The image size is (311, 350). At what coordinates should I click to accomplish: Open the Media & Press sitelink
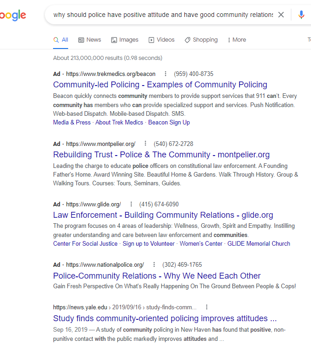72,122
